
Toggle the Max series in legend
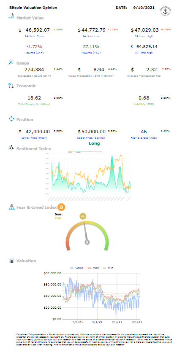coord(93,268)
